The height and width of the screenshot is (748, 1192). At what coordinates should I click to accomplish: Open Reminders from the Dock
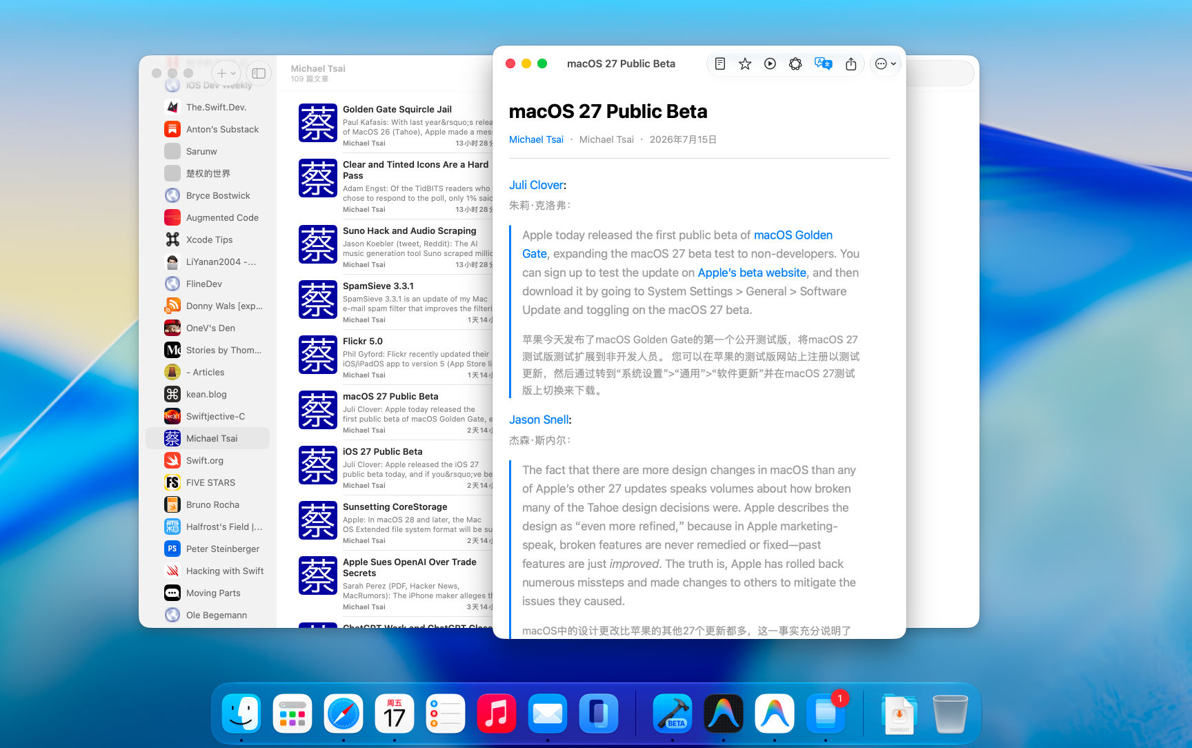click(x=446, y=713)
